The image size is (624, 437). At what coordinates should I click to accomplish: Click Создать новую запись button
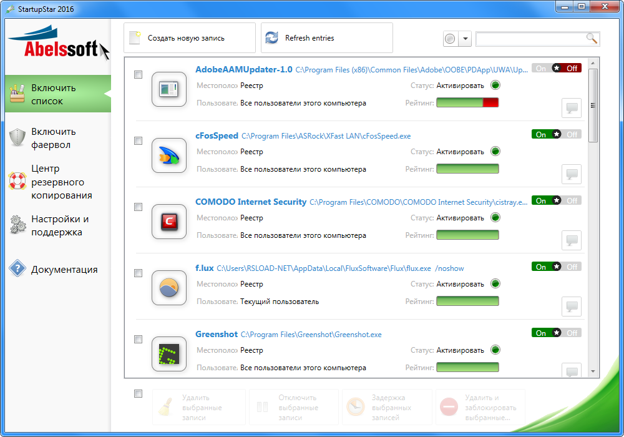[x=190, y=38]
